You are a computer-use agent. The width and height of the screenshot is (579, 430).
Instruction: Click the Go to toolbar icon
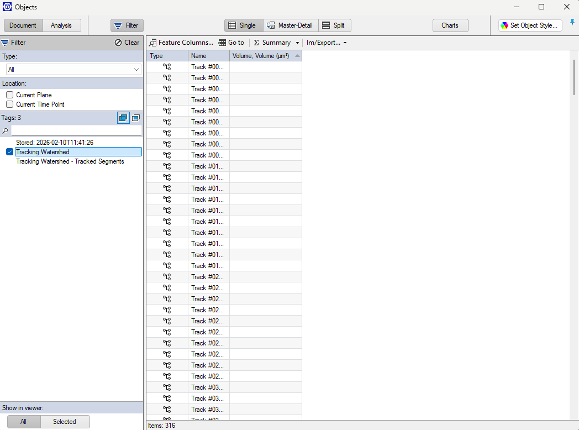point(222,42)
